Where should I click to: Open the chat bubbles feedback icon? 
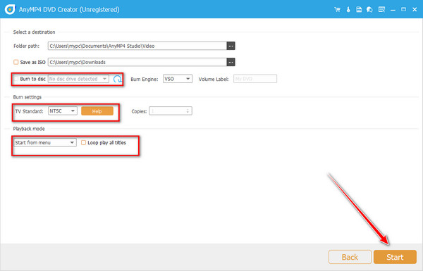(369, 10)
